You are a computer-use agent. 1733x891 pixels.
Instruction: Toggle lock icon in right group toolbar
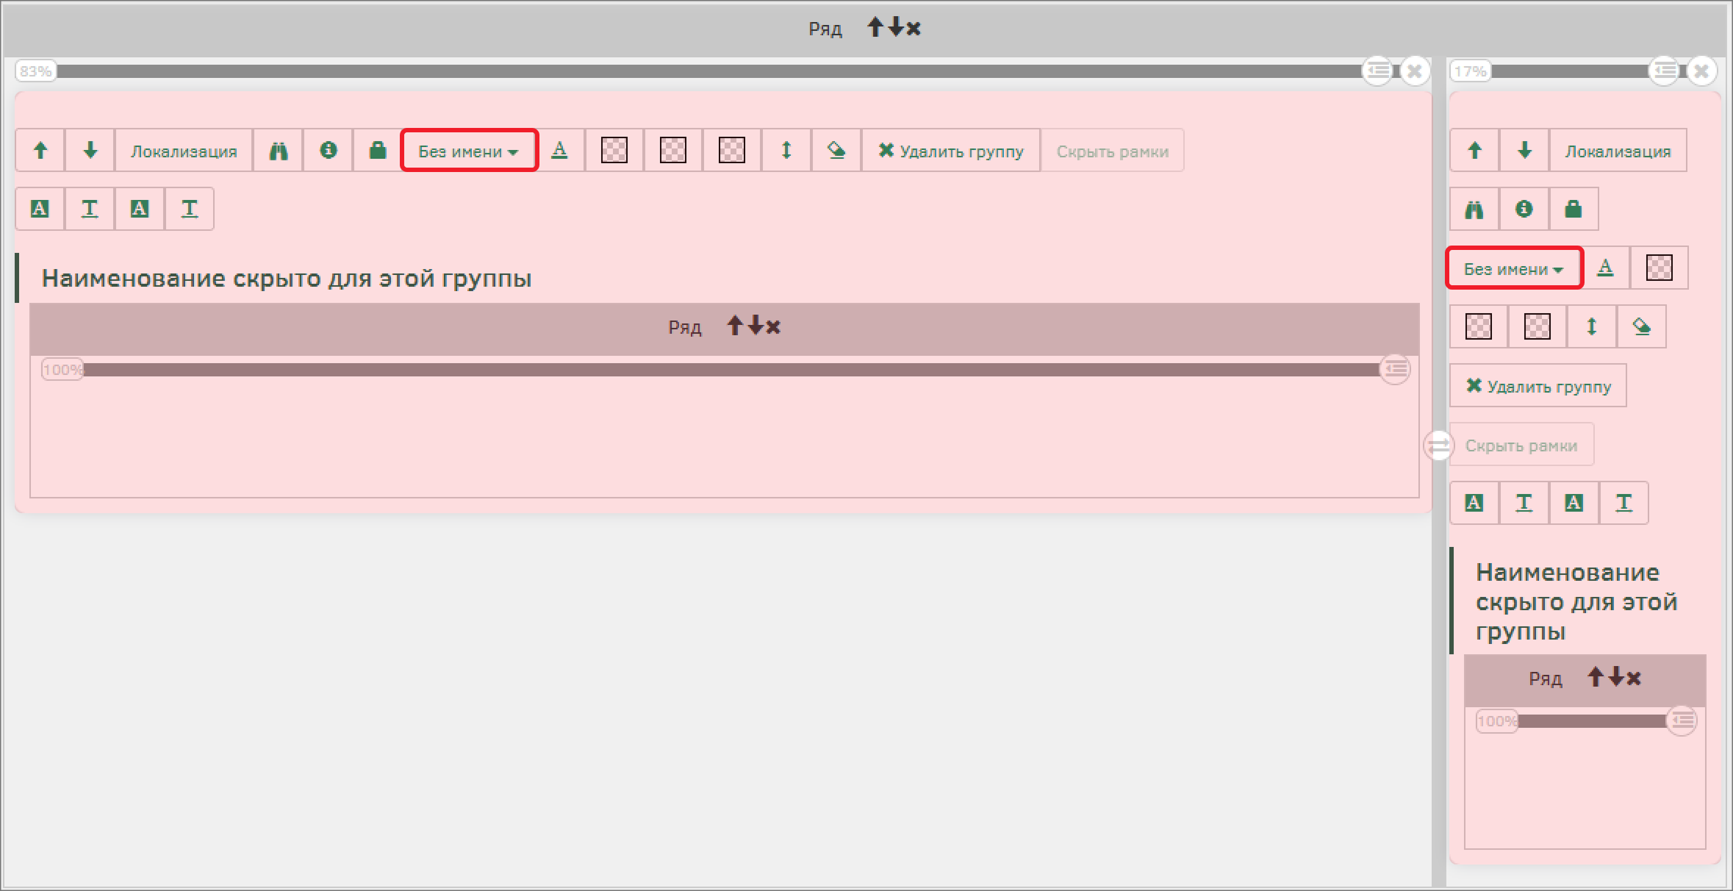(x=1574, y=210)
